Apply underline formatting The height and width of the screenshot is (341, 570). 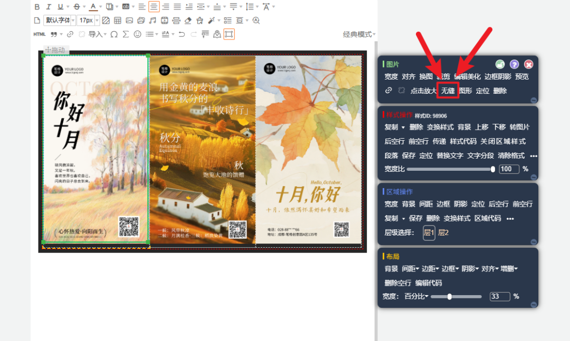(x=60, y=6)
